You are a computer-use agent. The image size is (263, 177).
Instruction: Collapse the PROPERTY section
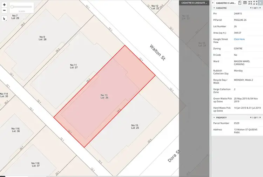[214, 117]
